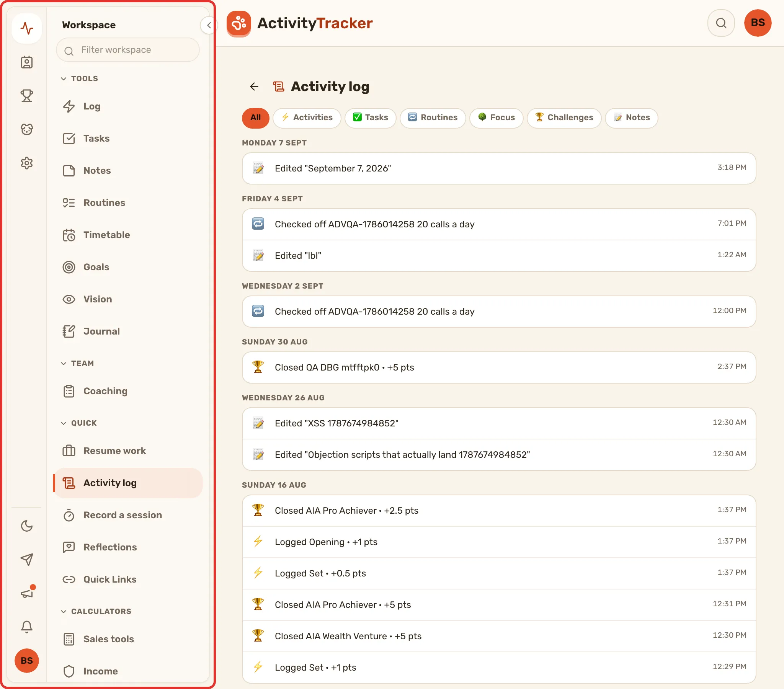
Task: Open Log in the sidebar
Action: click(128, 106)
